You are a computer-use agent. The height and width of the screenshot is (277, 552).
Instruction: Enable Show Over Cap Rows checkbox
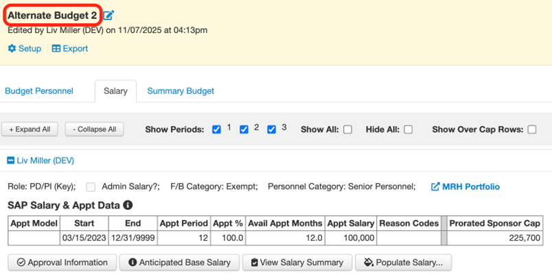click(531, 130)
